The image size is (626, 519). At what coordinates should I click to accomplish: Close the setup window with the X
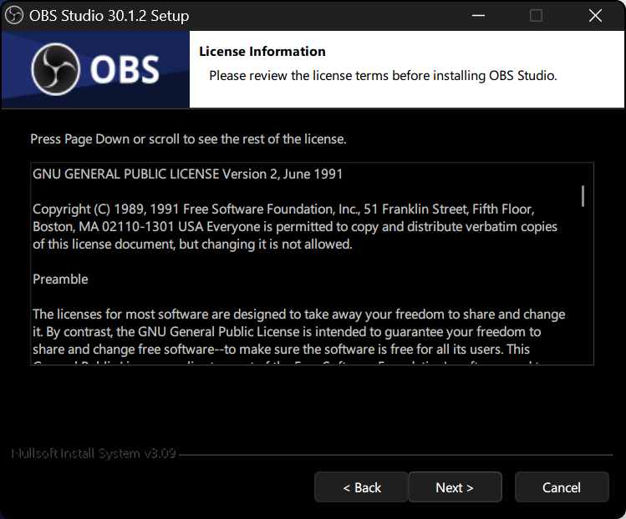point(595,16)
